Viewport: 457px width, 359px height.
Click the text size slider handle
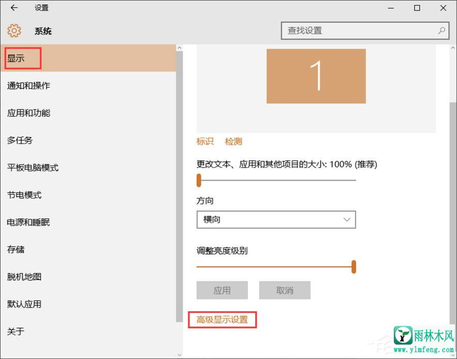[x=199, y=180]
